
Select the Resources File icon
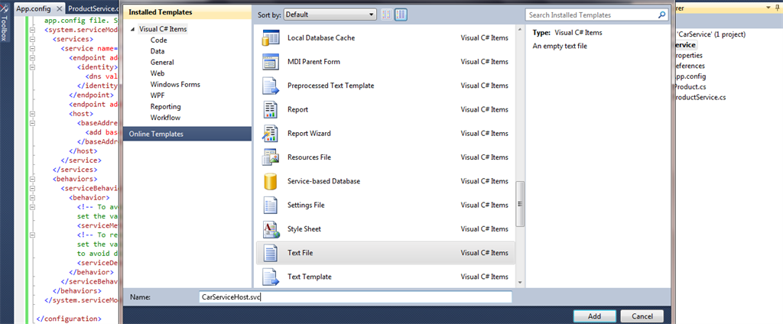tap(271, 157)
